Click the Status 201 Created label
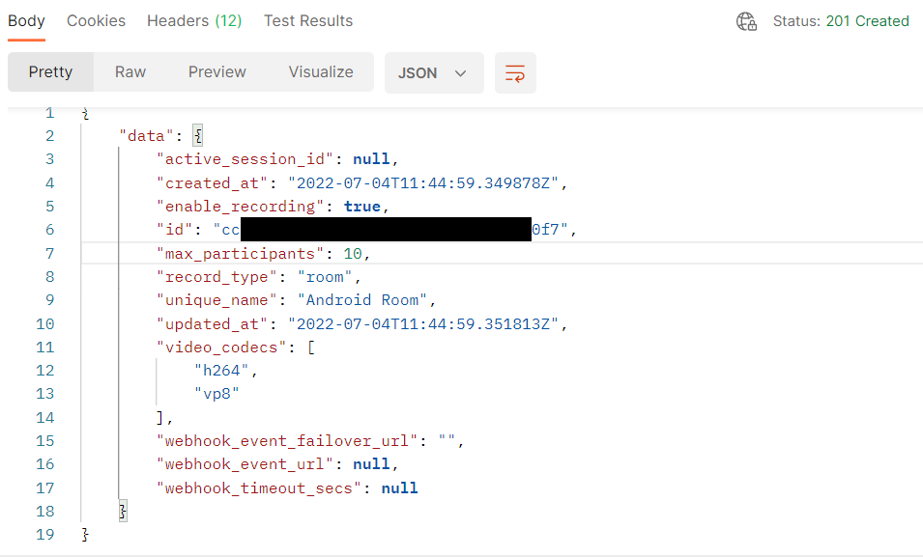 (841, 21)
